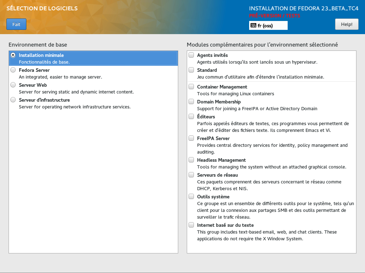Tick the Outils système checkbox

pos(191,196)
